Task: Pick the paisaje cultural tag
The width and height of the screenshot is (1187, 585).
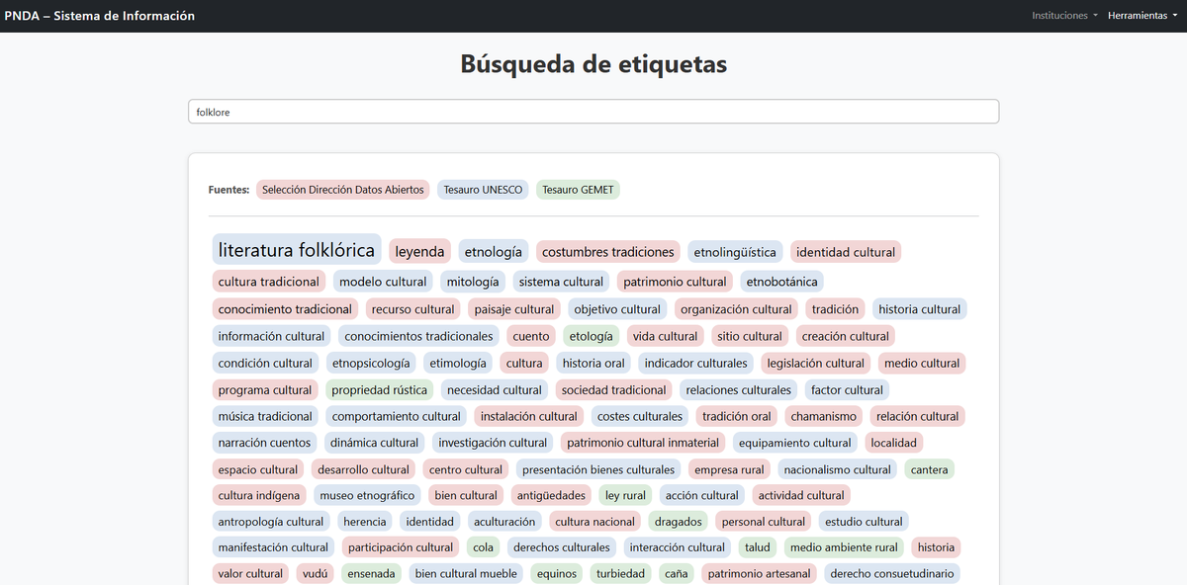Action: pyautogui.click(x=514, y=309)
